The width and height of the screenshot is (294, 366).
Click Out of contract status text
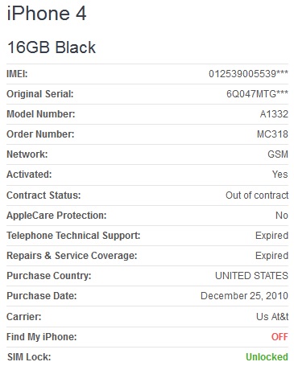click(257, 195)
